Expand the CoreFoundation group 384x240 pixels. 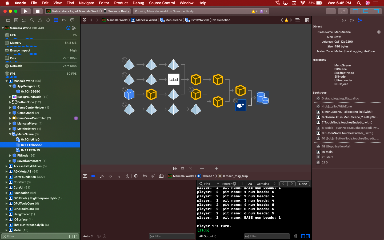(7, 177)
